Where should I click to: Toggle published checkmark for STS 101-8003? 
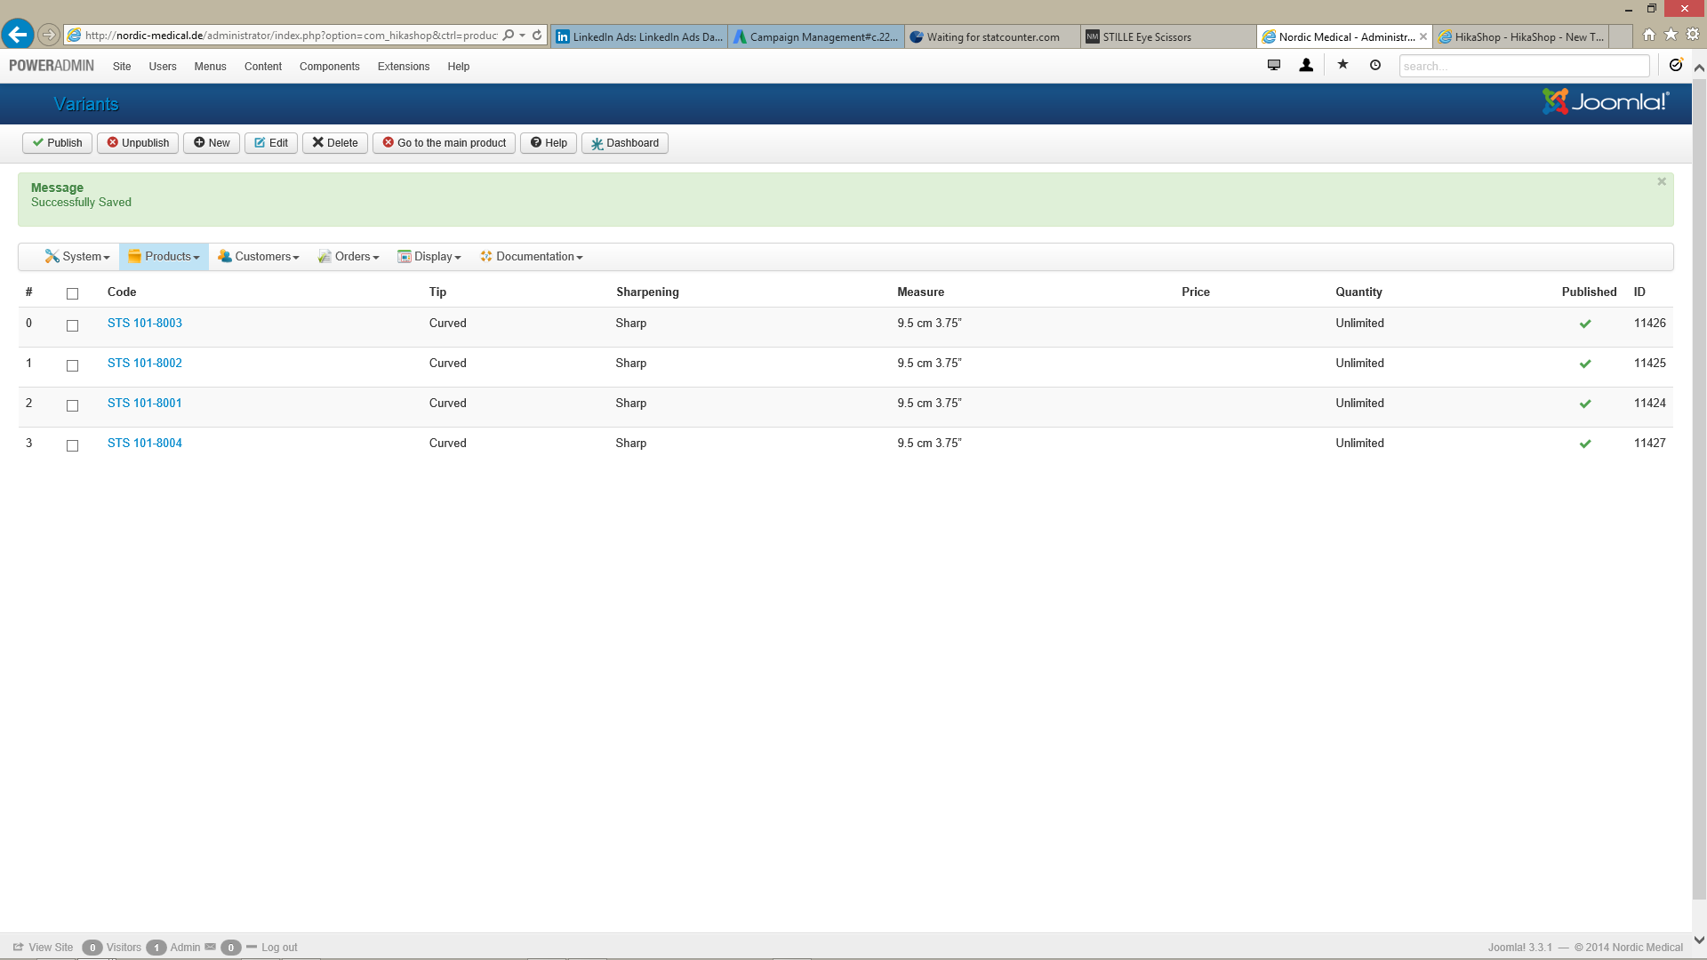pyautogui.click(x=1585, y=324)
